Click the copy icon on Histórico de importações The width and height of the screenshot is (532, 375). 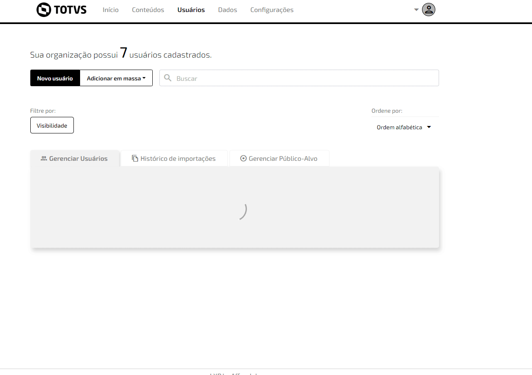[x=135, y=158]
